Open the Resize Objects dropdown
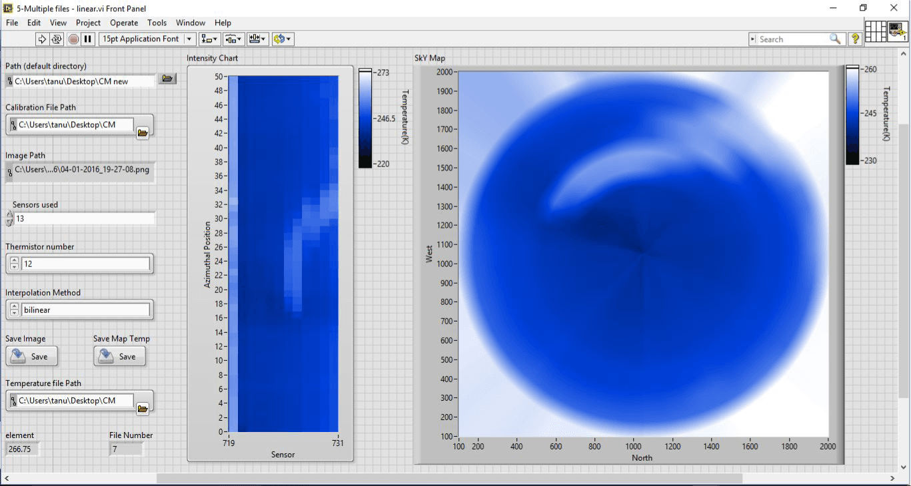 258,39
